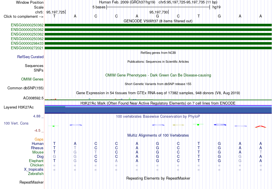Open 'Multiz Alignments of 100 Vertebrates' title
Screen dimensions: 272x189
click(x=158, y=135)
